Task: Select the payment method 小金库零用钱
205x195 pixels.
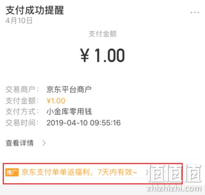Action: (69, 112)
